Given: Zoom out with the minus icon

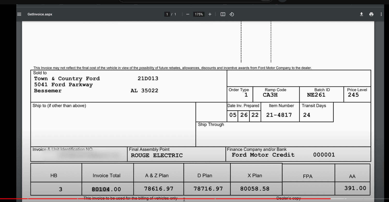Looking at the screenshot, I should (188, 14).
